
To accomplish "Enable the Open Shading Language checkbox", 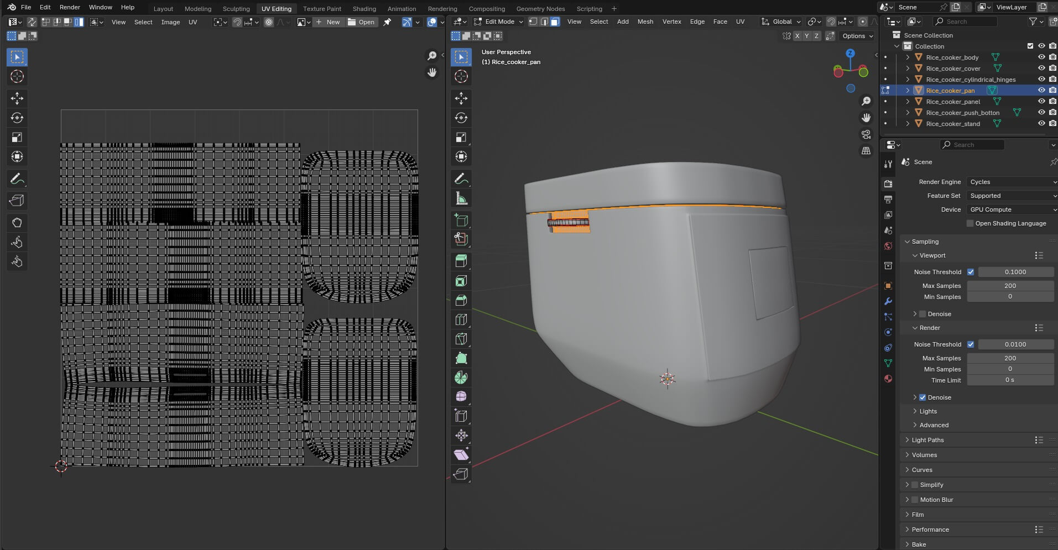I will click(x=970, y=223).
